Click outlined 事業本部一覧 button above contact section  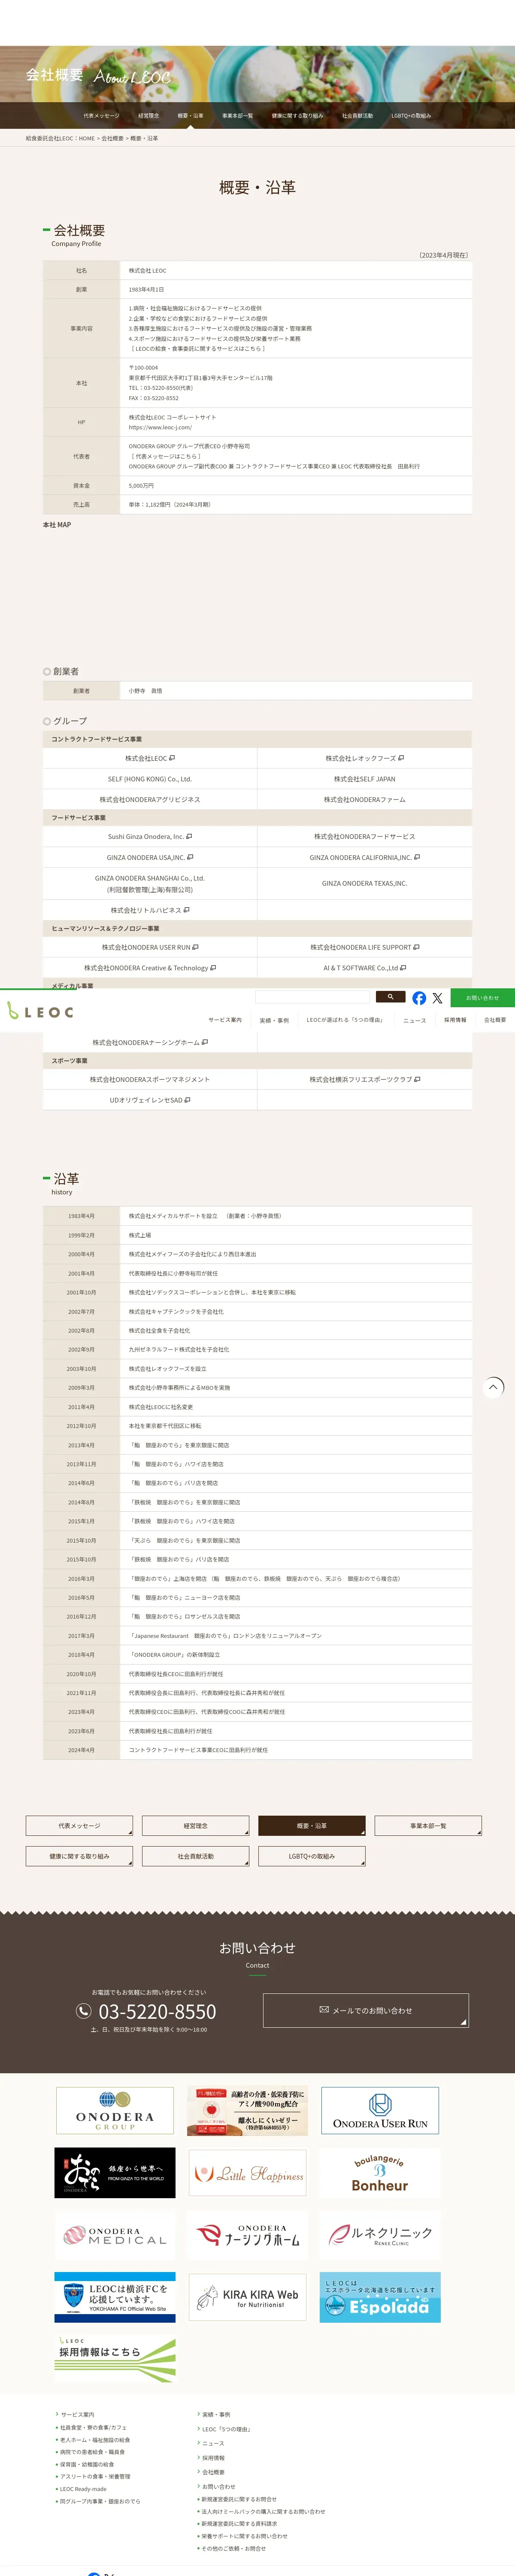coord(428,1826)
